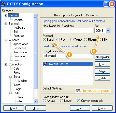Viewport: 116px width, 113px height.
Task: Open the Features category
Action: (x=19, y=36)
